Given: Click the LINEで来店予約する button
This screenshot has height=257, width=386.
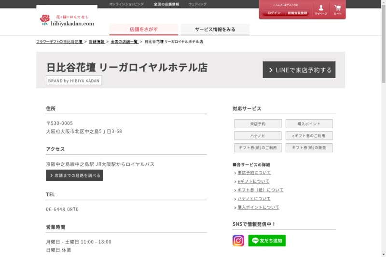Looking at the screenshot, I should [x=299, y=70].
